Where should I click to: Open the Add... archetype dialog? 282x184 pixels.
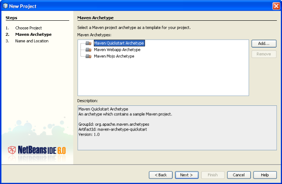point(264,44)
